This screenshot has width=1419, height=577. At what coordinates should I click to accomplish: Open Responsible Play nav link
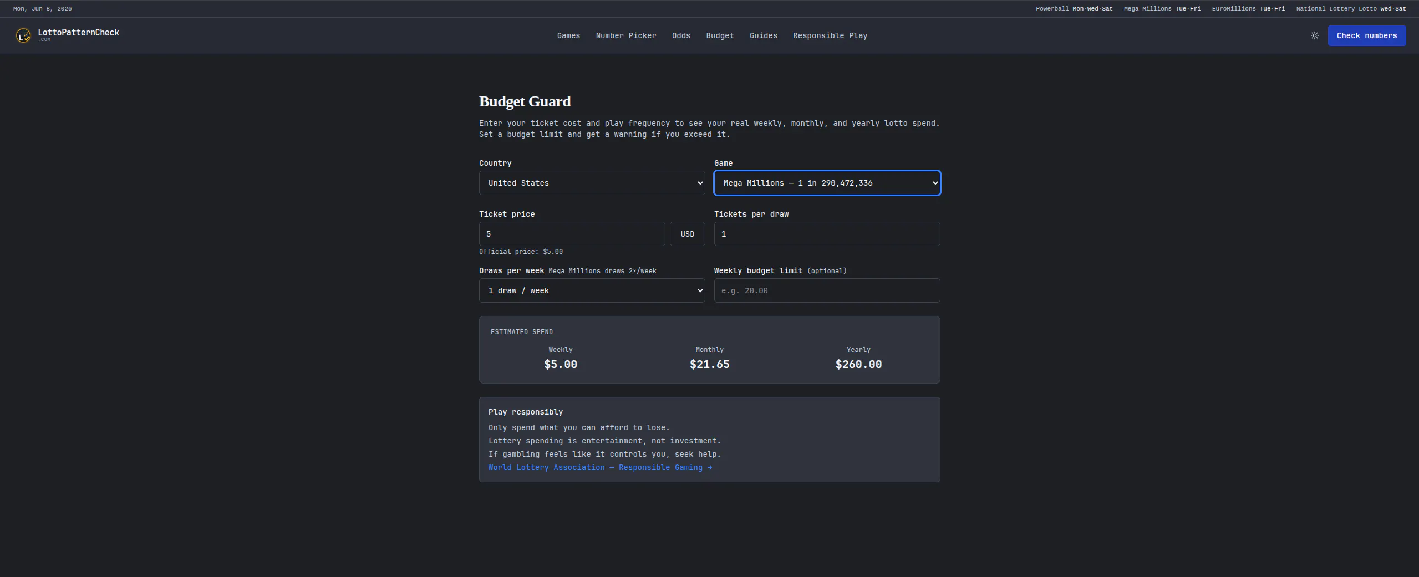[x=830, y=35]
